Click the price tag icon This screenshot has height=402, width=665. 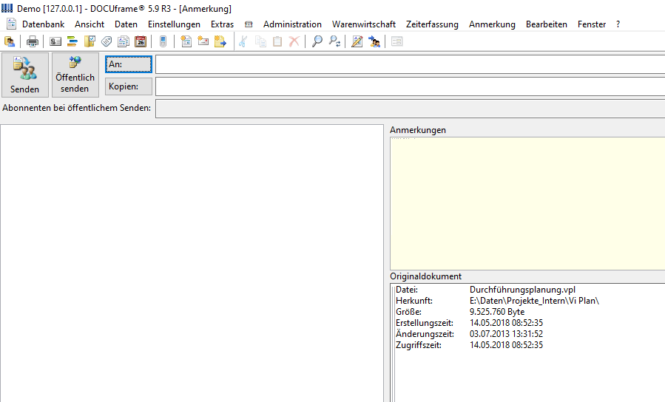click(x=107, y=41)
